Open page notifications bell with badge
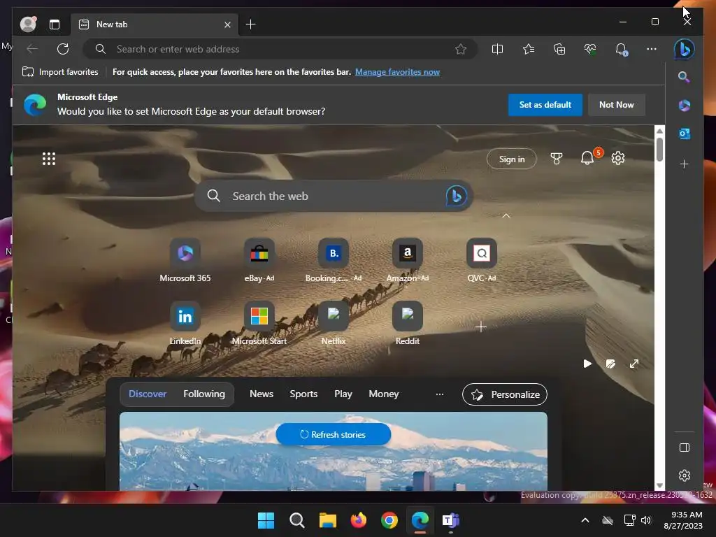This screenshot has height=537, width=716. (587, 158)
